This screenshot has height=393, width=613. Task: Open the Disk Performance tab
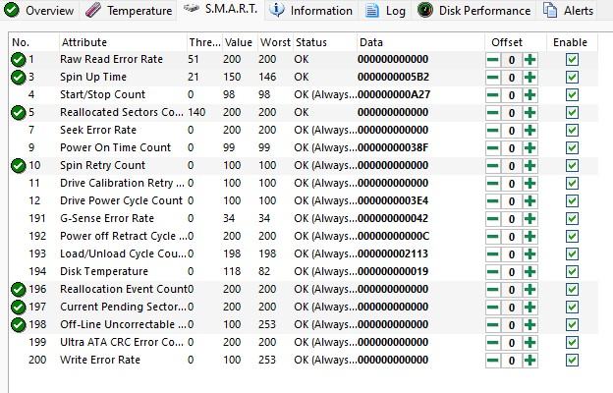[x=474, y=11]
